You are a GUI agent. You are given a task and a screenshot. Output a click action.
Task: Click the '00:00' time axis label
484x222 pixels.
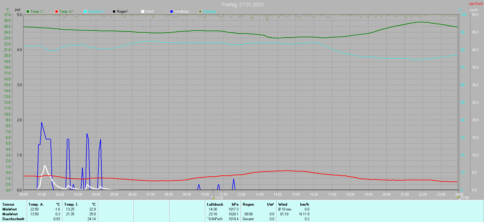pos(24,194)
